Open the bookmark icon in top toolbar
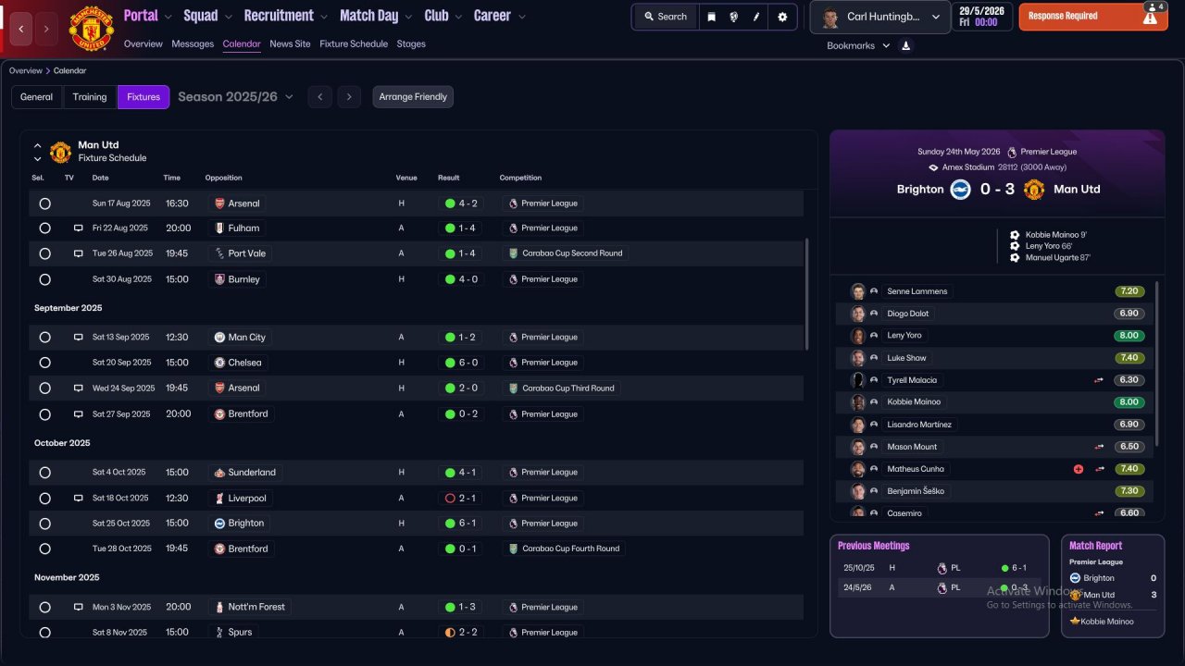 pos(711,17)
